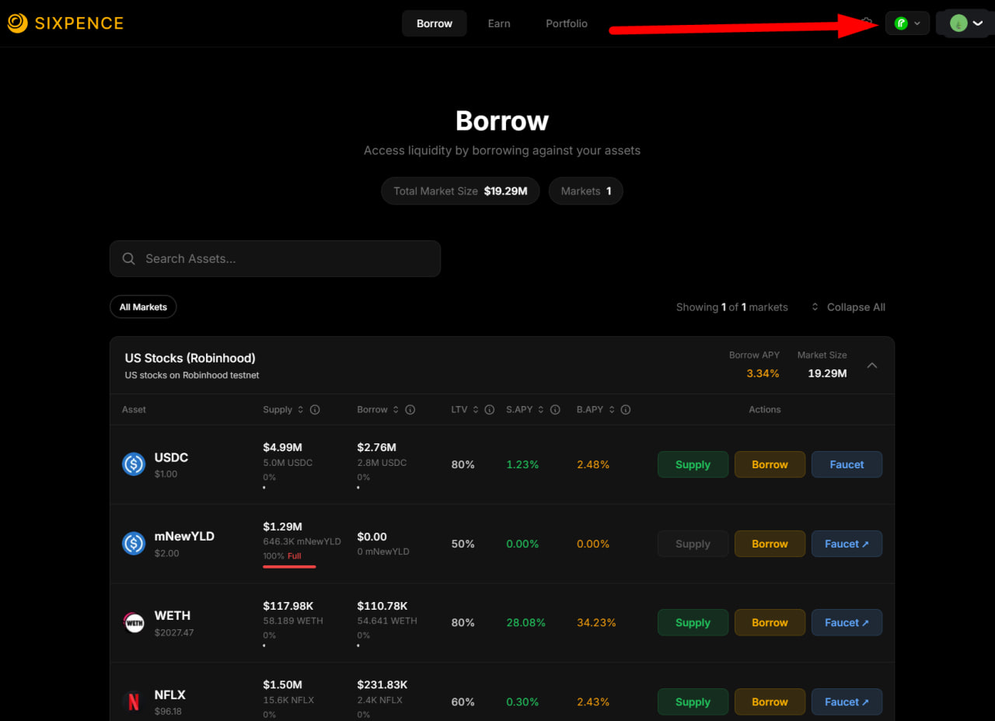This screenshot has height=721, width=995.
Task: Focus the Search Assets field
Action: [x=275, y=259]
